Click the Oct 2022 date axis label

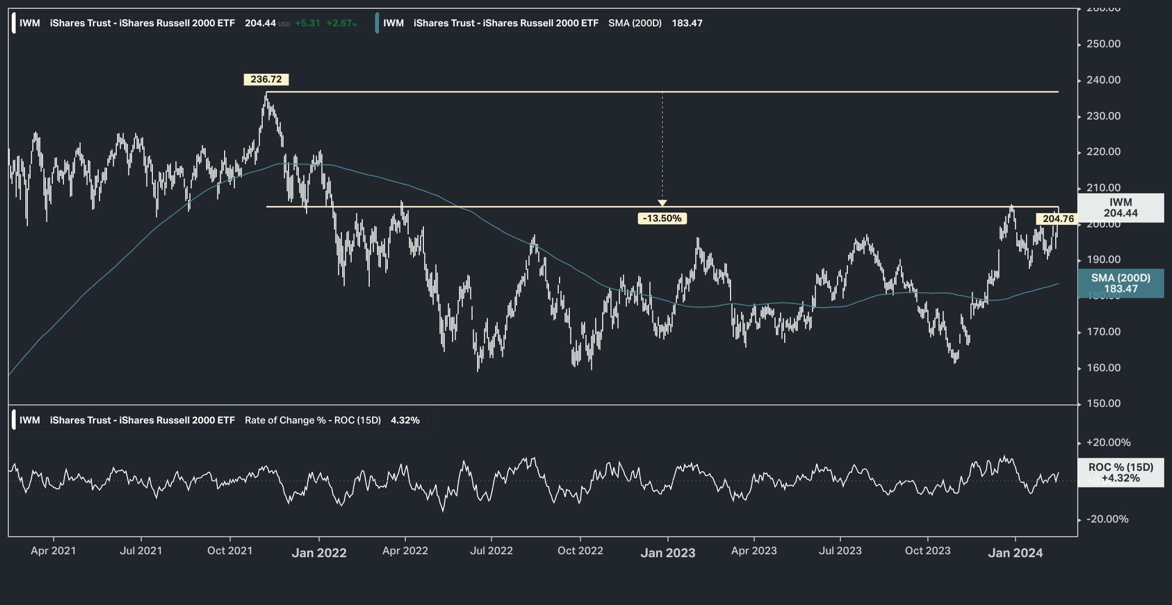click(580, 551)
